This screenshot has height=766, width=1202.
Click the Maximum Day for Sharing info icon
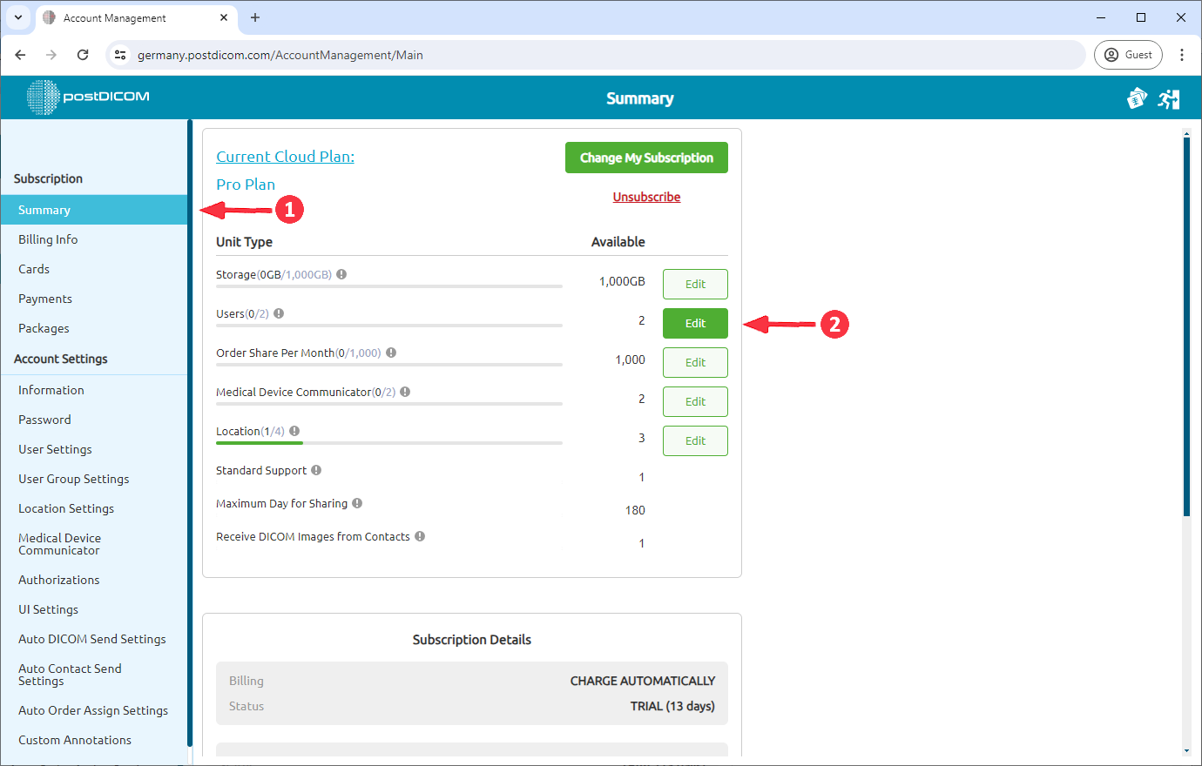(357, 502)
